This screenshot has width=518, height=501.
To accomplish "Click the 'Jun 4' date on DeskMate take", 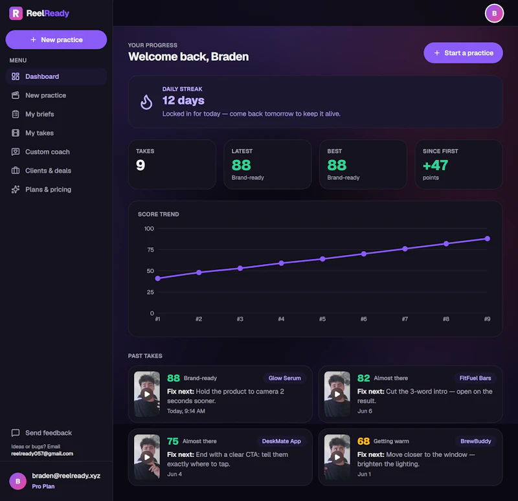I will click(174, 474).
